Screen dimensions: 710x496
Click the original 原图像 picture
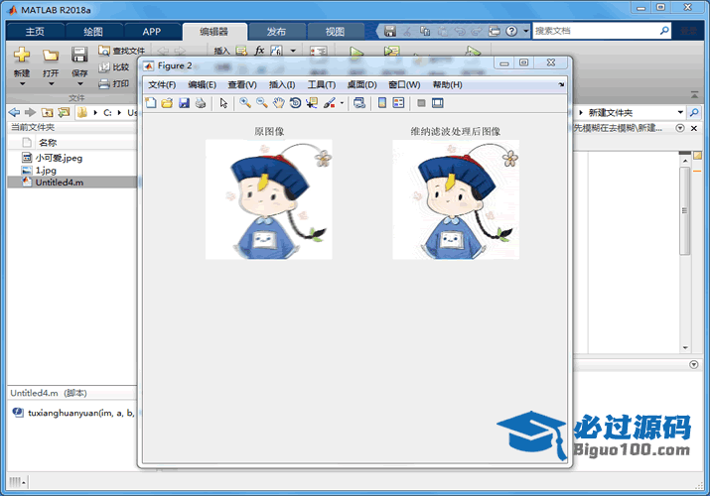tap(269, 199)
